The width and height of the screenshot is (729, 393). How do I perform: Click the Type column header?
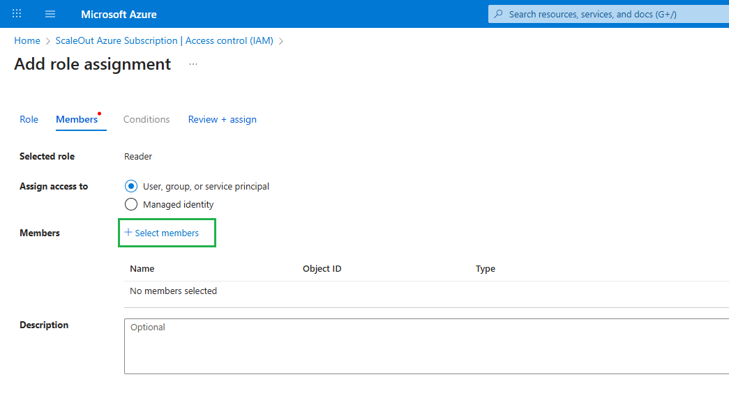[486, 268]
